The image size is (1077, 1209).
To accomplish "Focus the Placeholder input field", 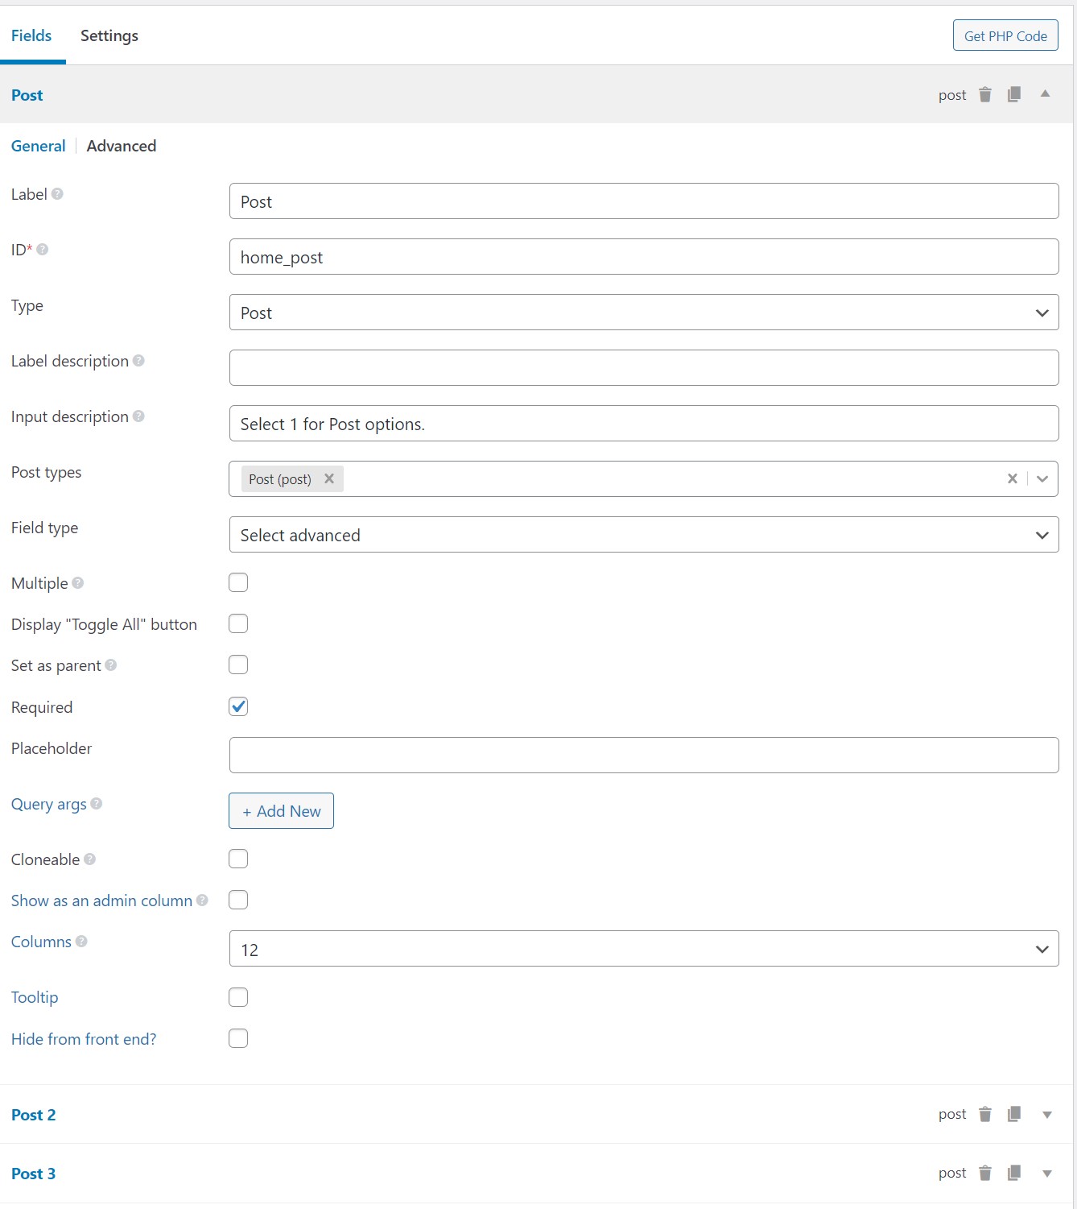I will tap(644, 756).
